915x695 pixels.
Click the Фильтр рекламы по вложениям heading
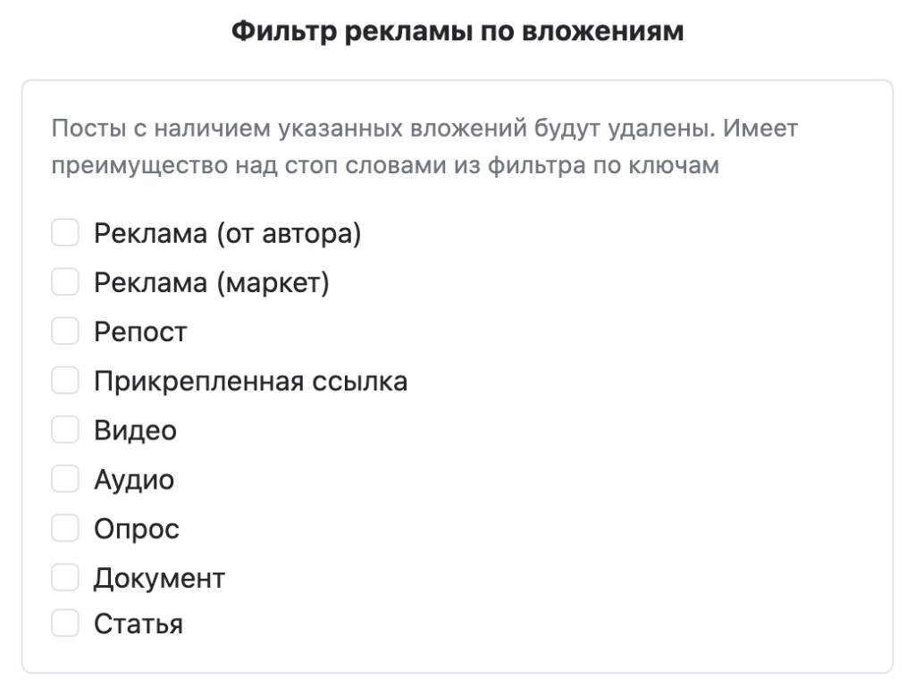[x=457, y=32]
